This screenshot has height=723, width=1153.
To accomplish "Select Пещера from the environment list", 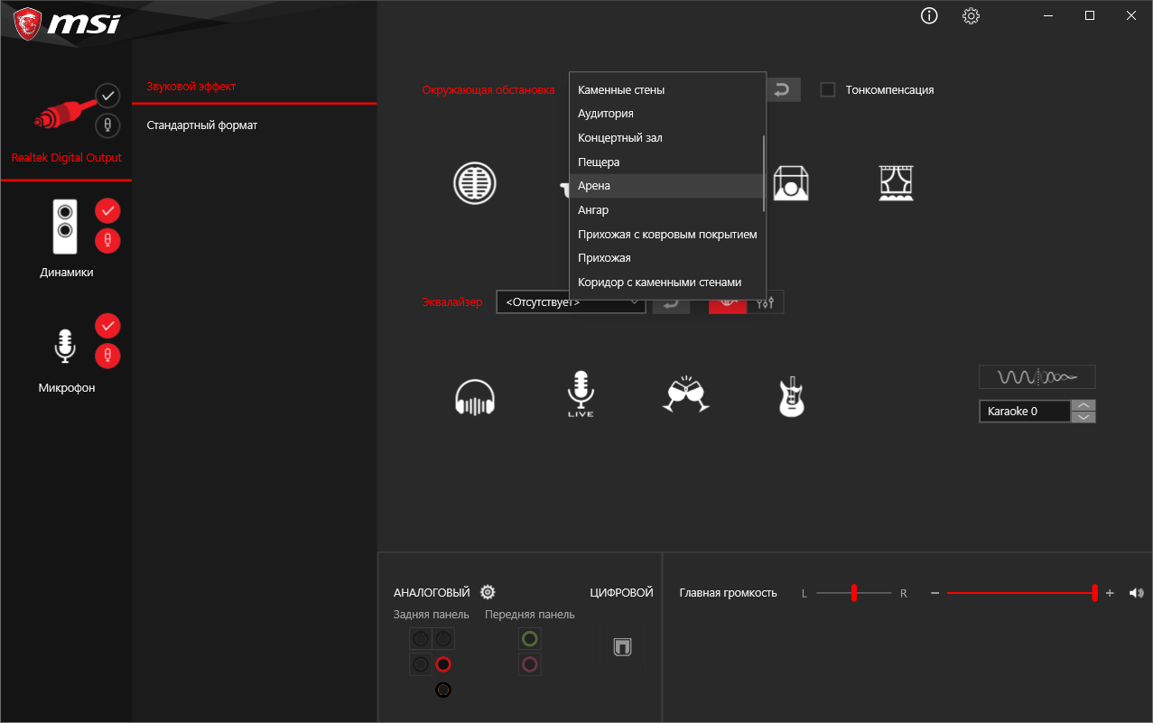I will (667, 162).
